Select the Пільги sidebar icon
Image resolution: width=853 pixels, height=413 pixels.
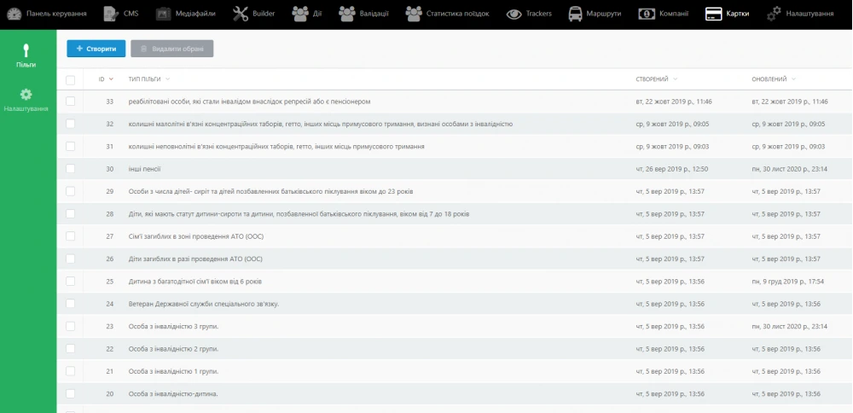[x=26, y=50]
